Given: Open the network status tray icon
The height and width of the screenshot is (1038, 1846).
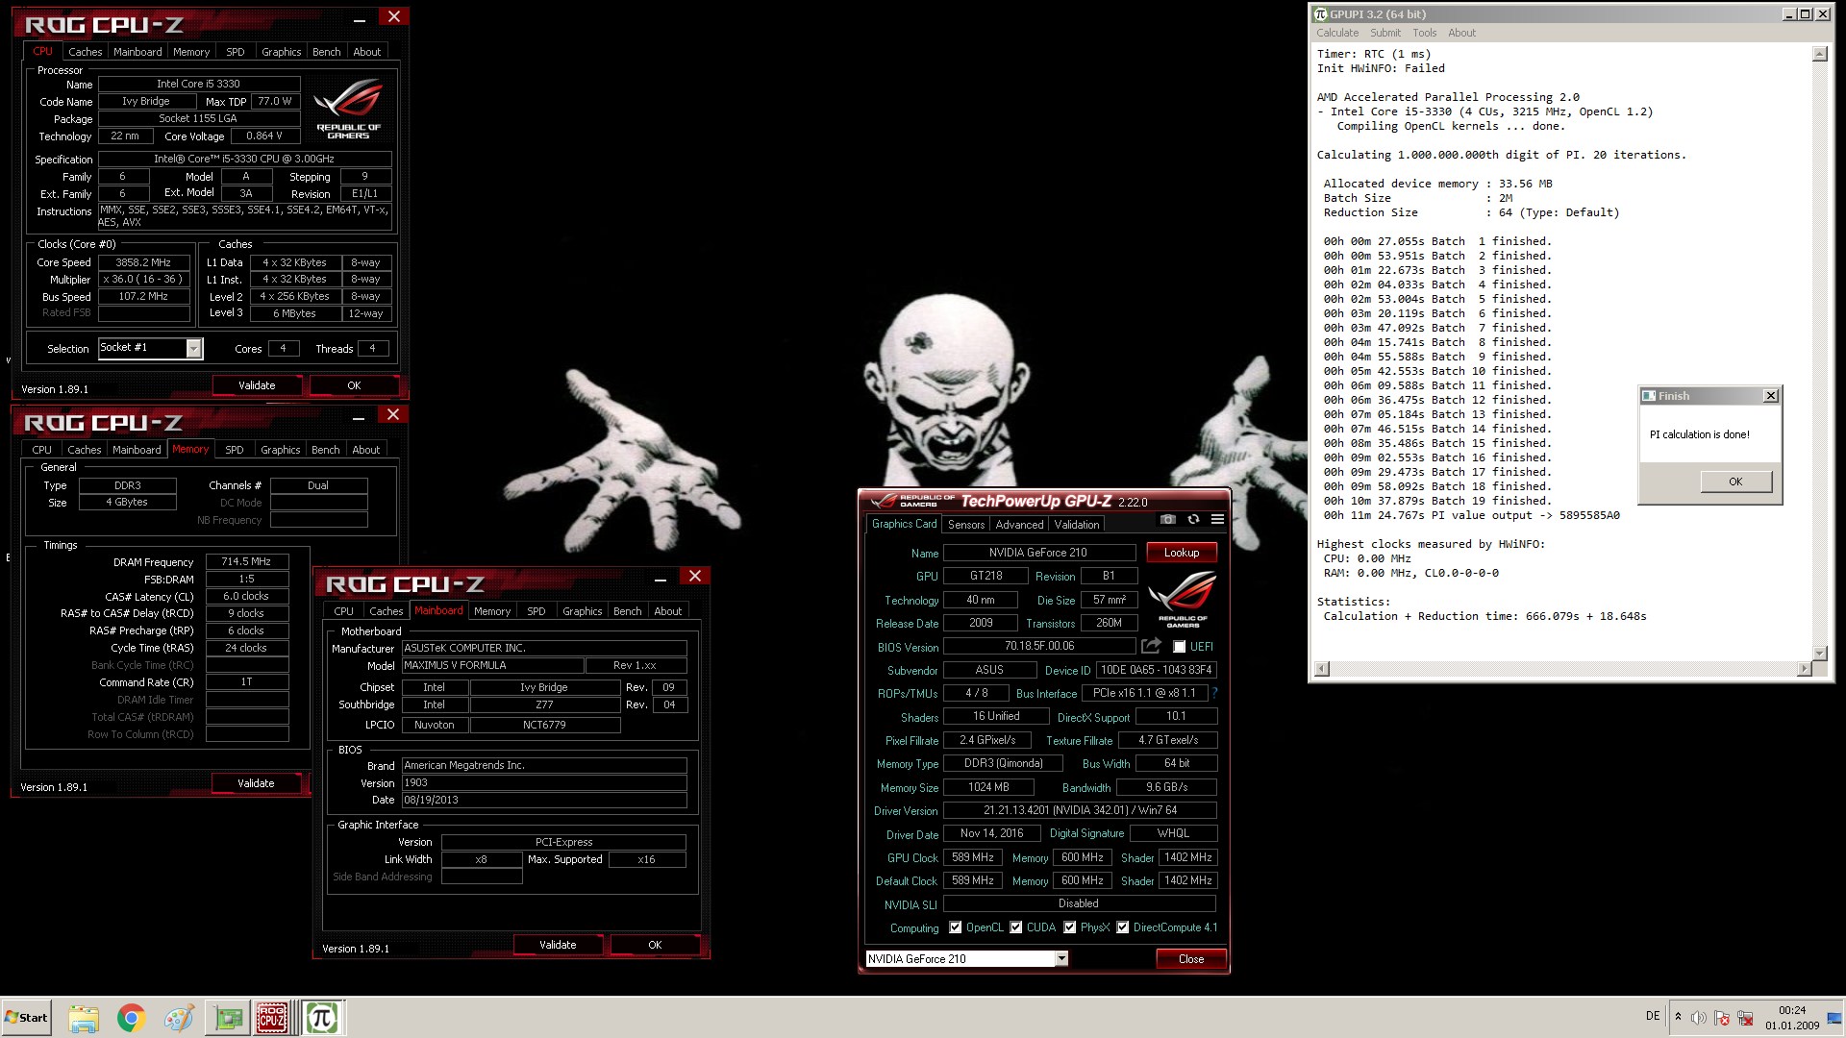Looking at the screenshot, I should tap(1745, 1018).
